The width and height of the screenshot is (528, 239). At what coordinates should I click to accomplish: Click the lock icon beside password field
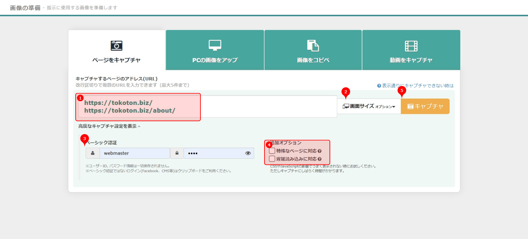[x=177, y=153]
